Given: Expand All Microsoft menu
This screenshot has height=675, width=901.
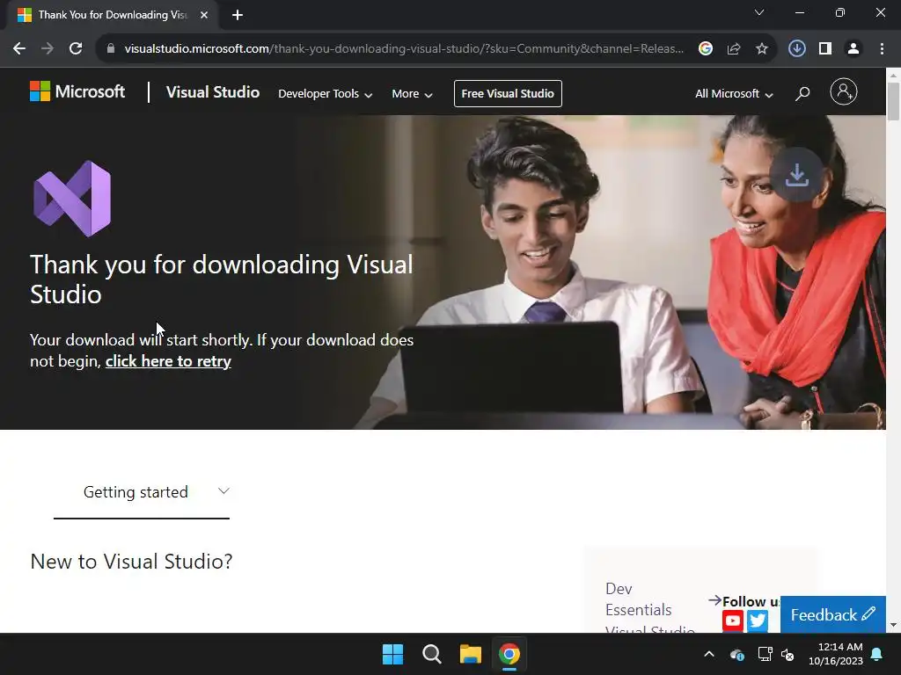Looking at the screenshot, I should click(734, 93).
